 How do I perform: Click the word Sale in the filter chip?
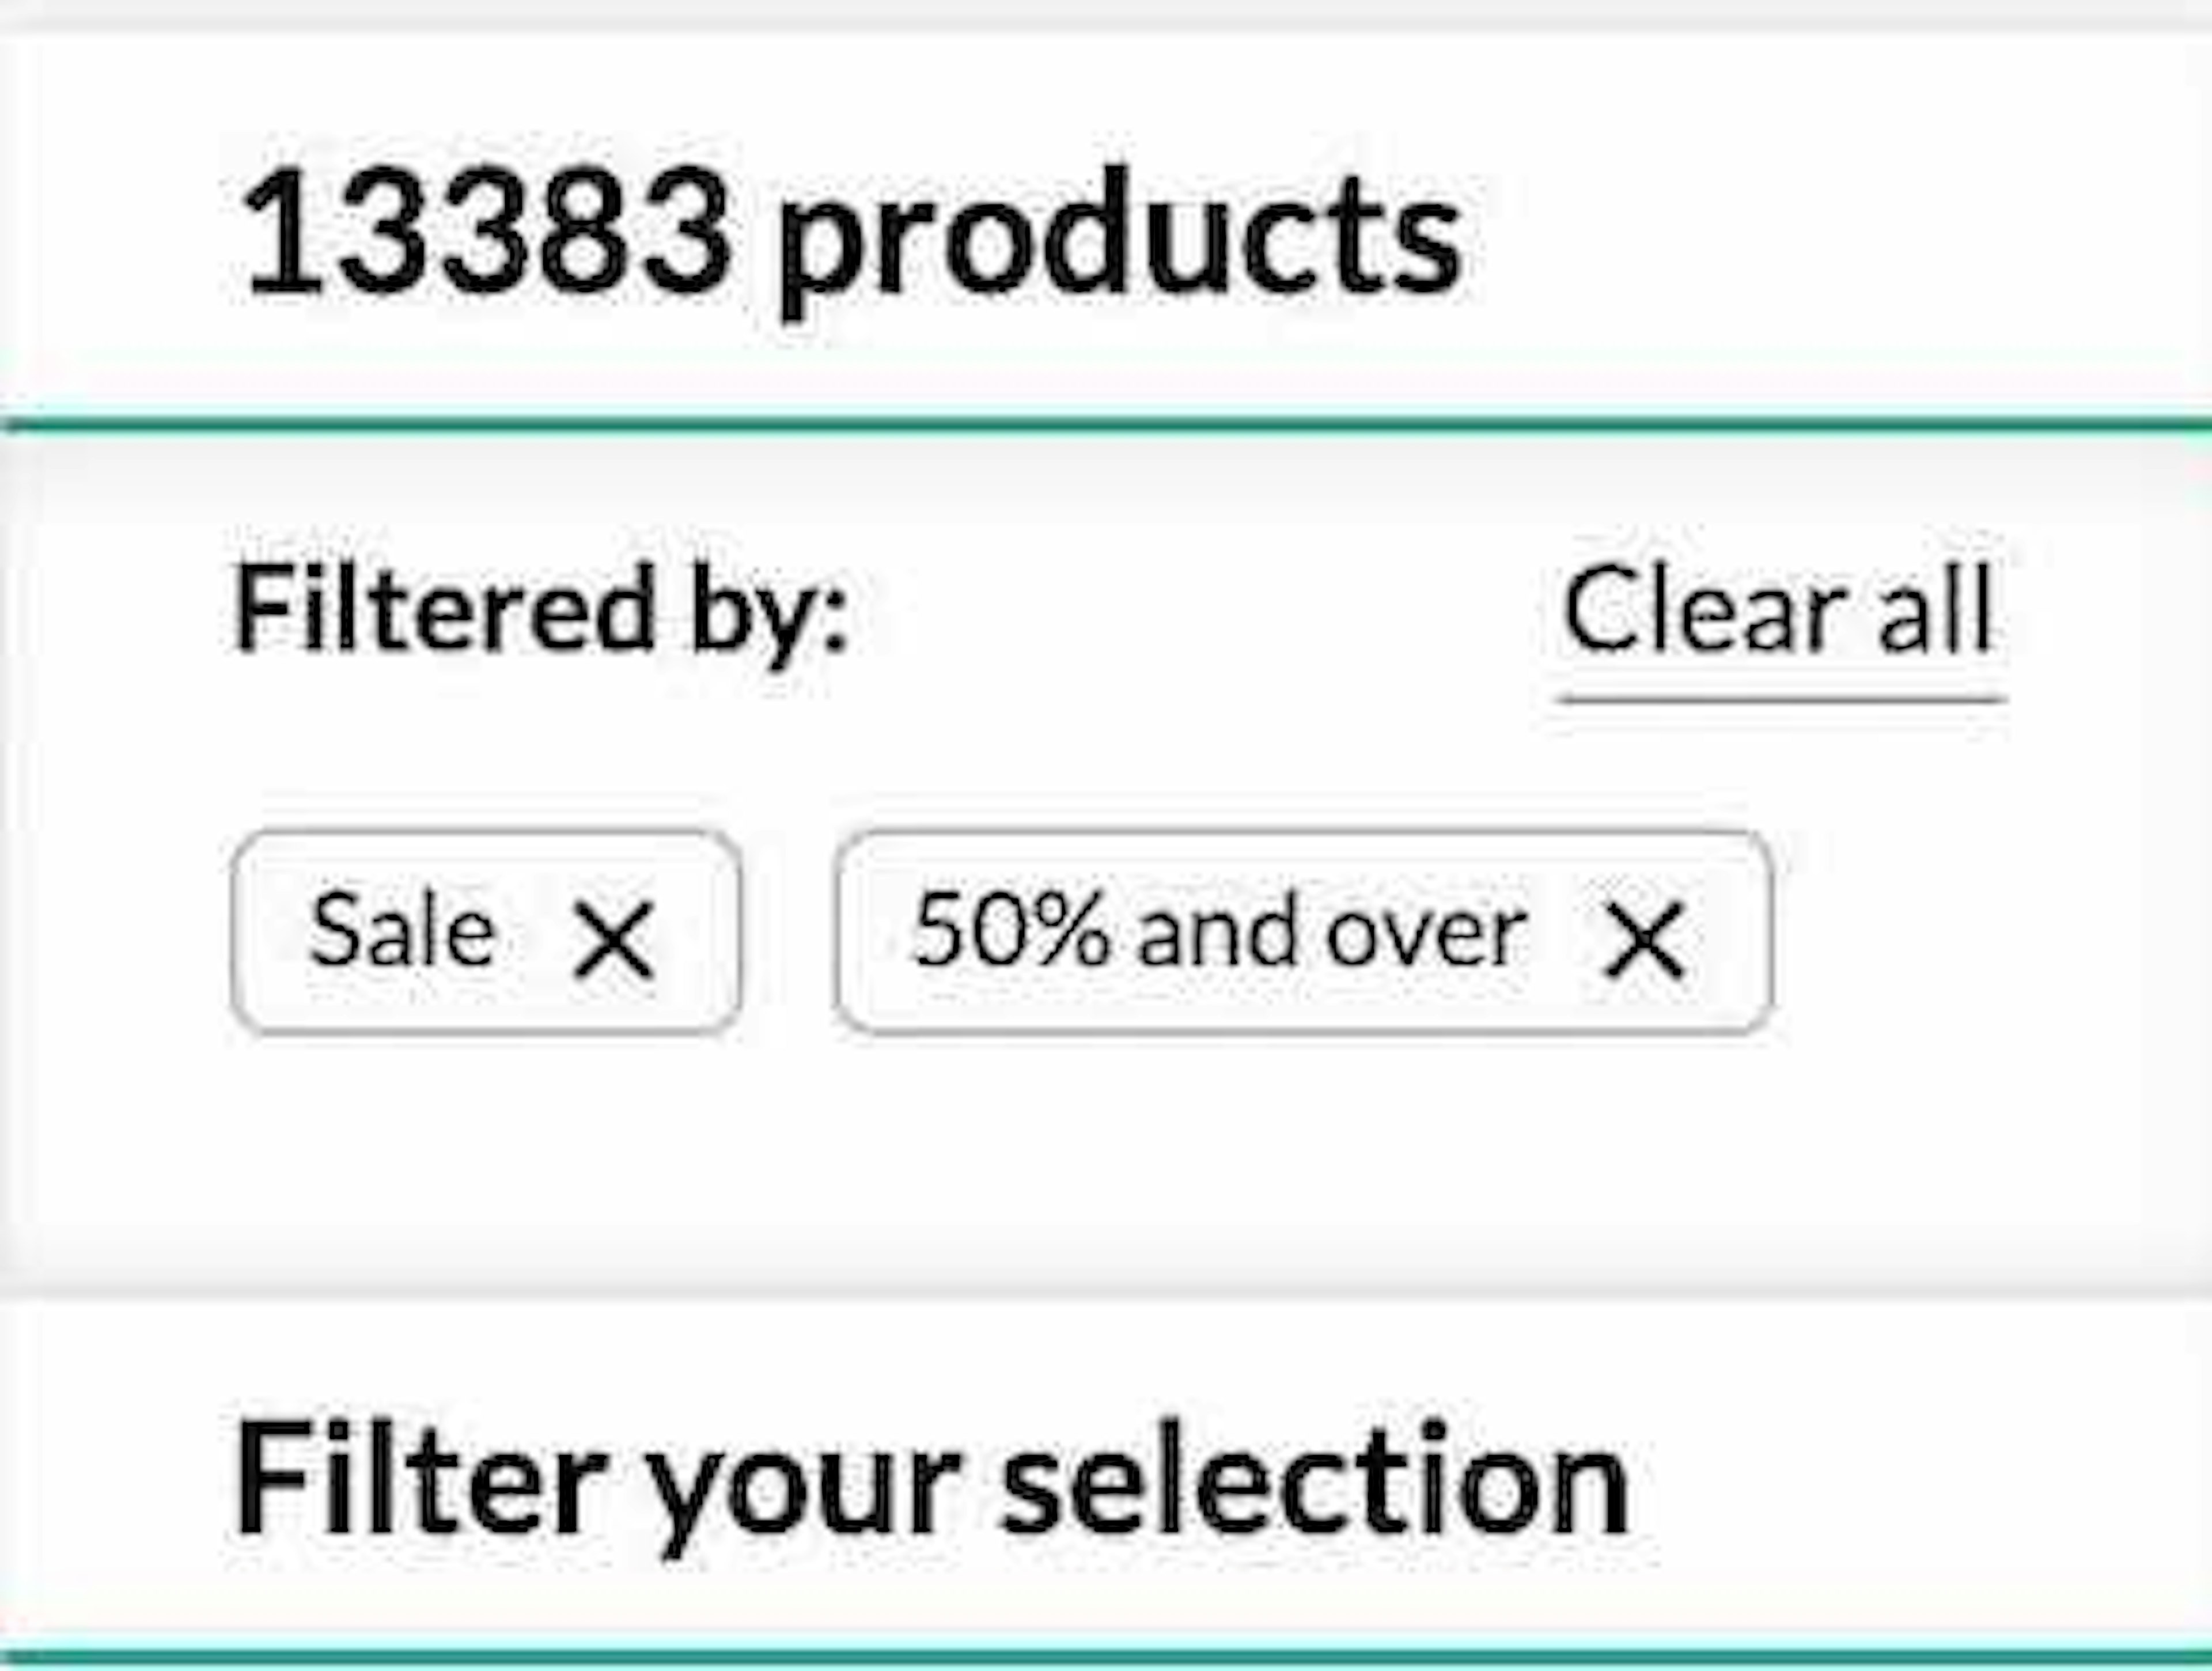(x=402, y=931)
